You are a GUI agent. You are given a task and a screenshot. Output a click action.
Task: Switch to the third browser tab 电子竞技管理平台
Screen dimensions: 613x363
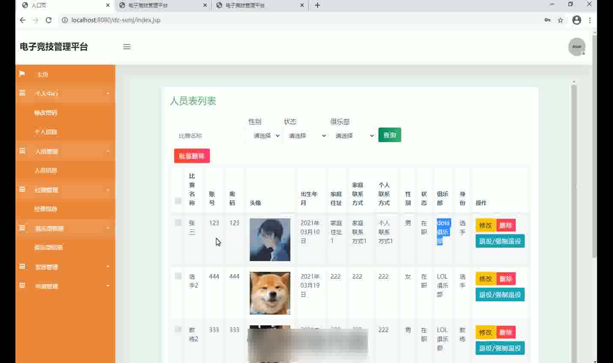(260, 5)
